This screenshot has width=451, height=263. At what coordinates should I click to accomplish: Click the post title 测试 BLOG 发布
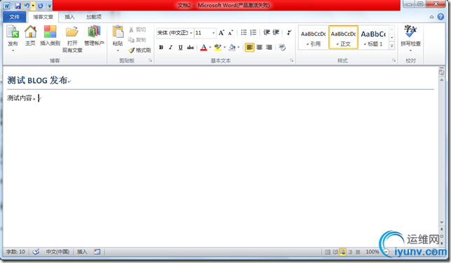[x=37, y=80]
